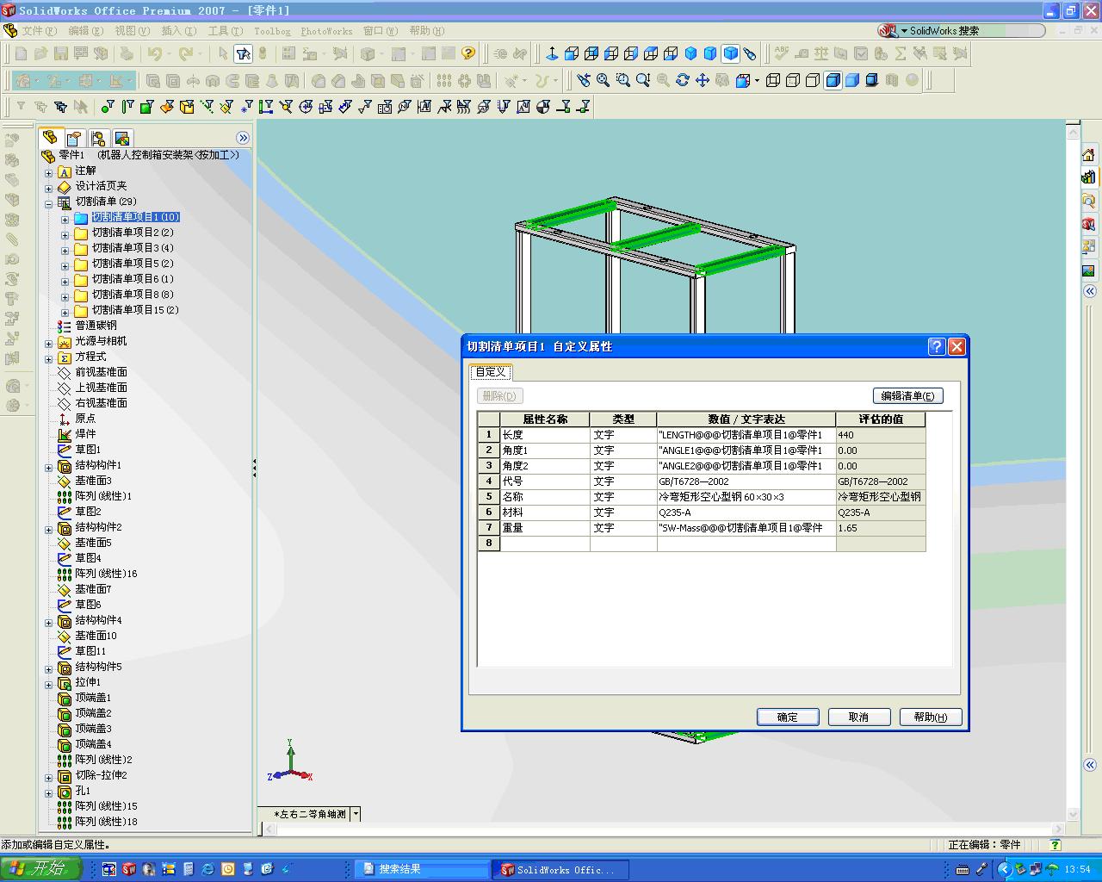This screenshot has width=1102, height=882.
Task: Expand 切割清单项目2(2) folder
Action: (65, 233)
